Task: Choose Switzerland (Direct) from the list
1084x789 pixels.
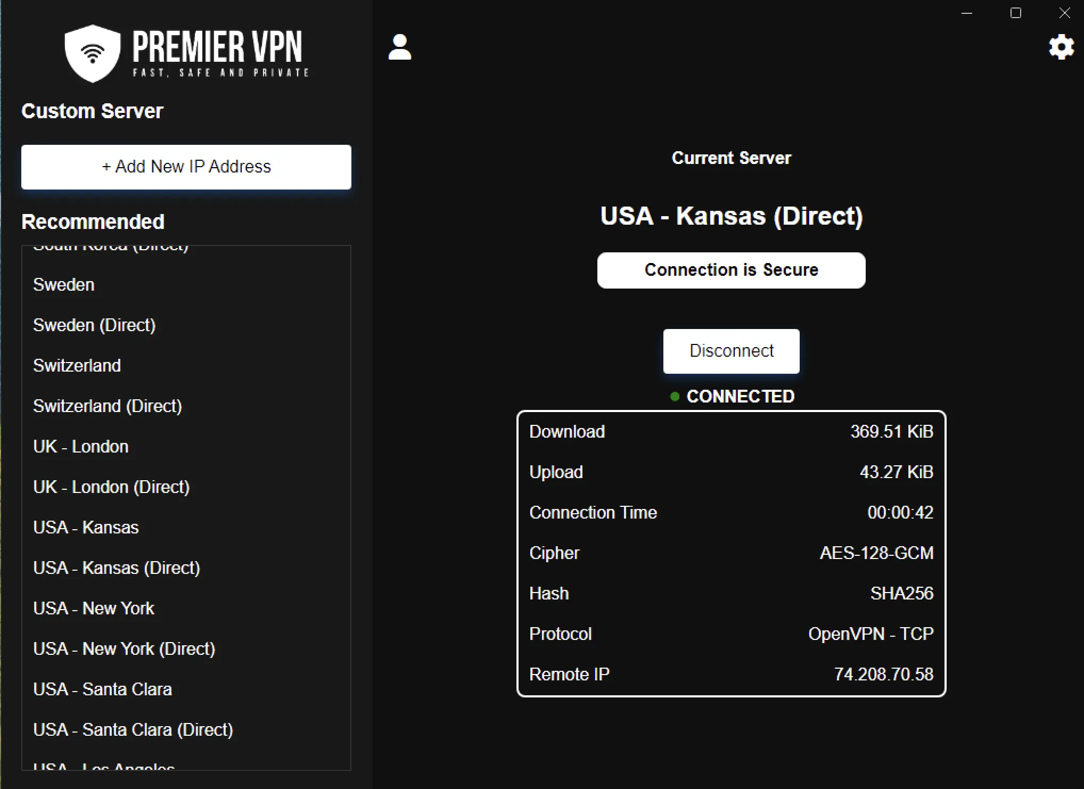Action: point(108,406)
